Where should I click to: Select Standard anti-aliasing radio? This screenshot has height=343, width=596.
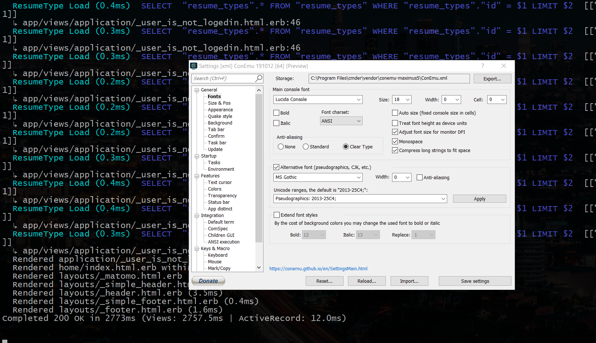point(306,147)
